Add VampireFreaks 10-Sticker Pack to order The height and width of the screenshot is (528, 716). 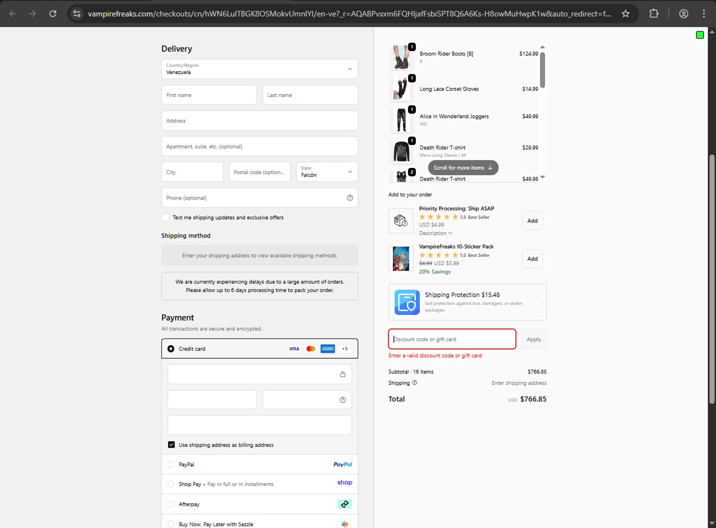(x=532, y=259)
